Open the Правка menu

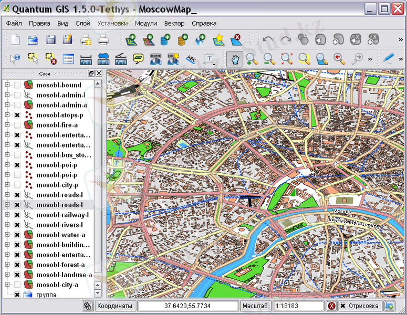(x=39, y=23)
